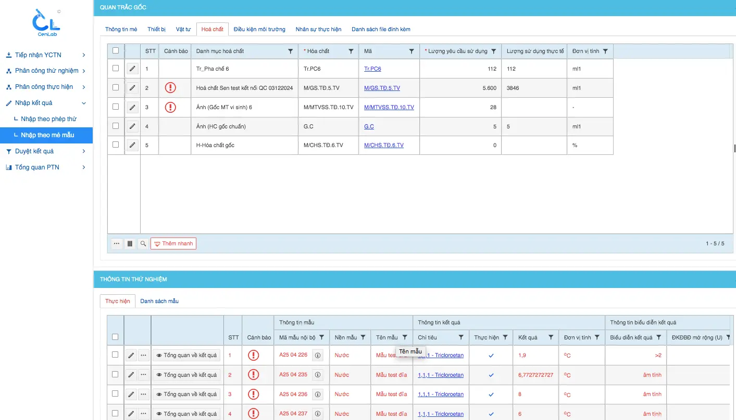Image resolution: width=736 pixels, height=420 pixels.
Task: Edit sample row A25 04 236
Action: coord(131,394)
